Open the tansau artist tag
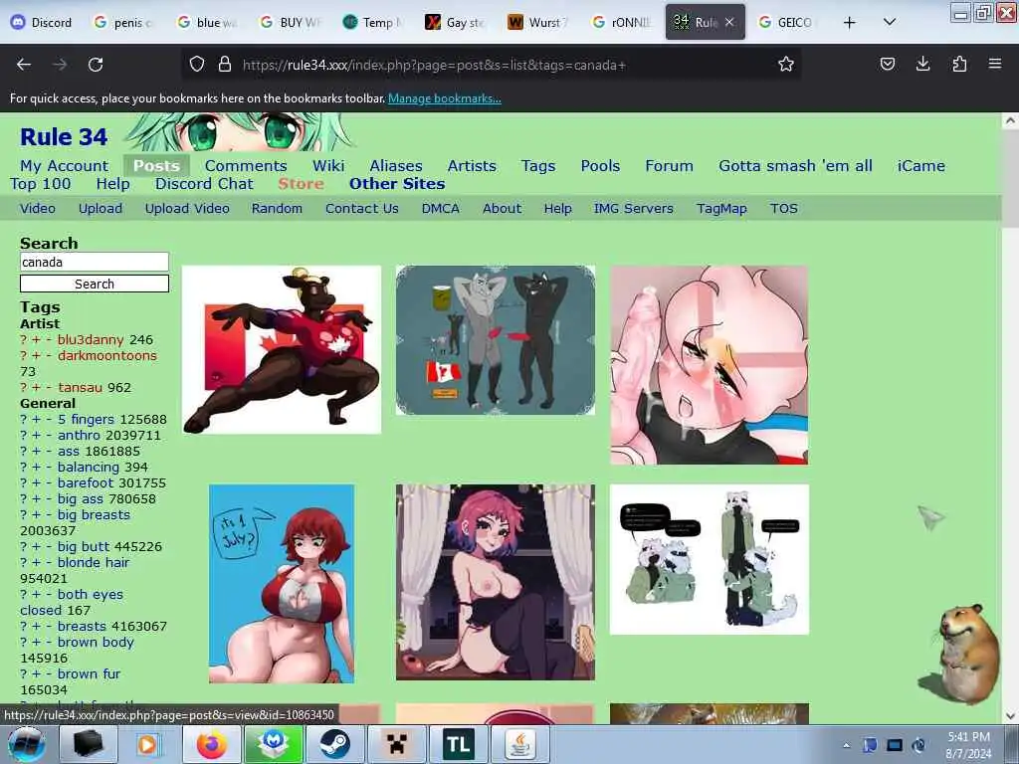Viewport: 1019px width, 764px height. 80,388
